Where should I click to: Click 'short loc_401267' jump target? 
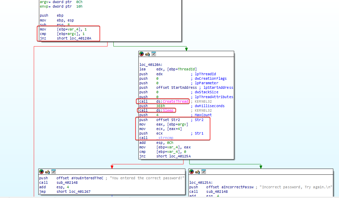73,191
